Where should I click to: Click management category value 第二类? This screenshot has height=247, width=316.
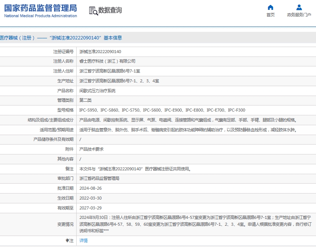tap(85, 100)
